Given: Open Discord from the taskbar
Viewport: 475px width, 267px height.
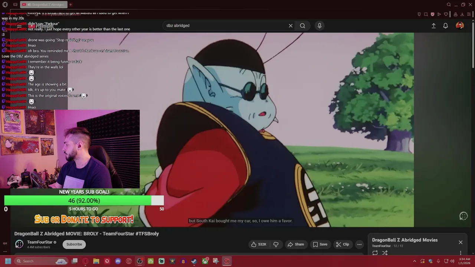Looking at the screenshot, I should [x=118, y=261].
